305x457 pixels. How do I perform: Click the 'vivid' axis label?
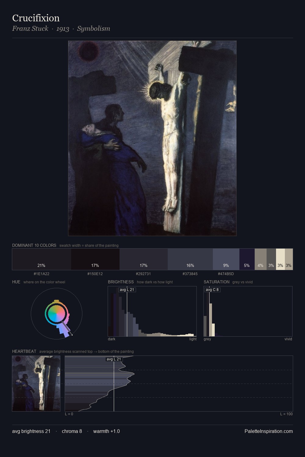click(288, 339)
